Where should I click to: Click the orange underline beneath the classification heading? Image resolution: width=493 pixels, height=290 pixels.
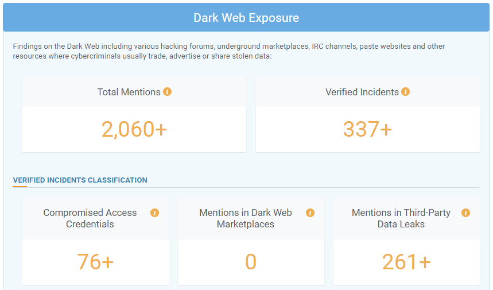click(x=20, y=187)
